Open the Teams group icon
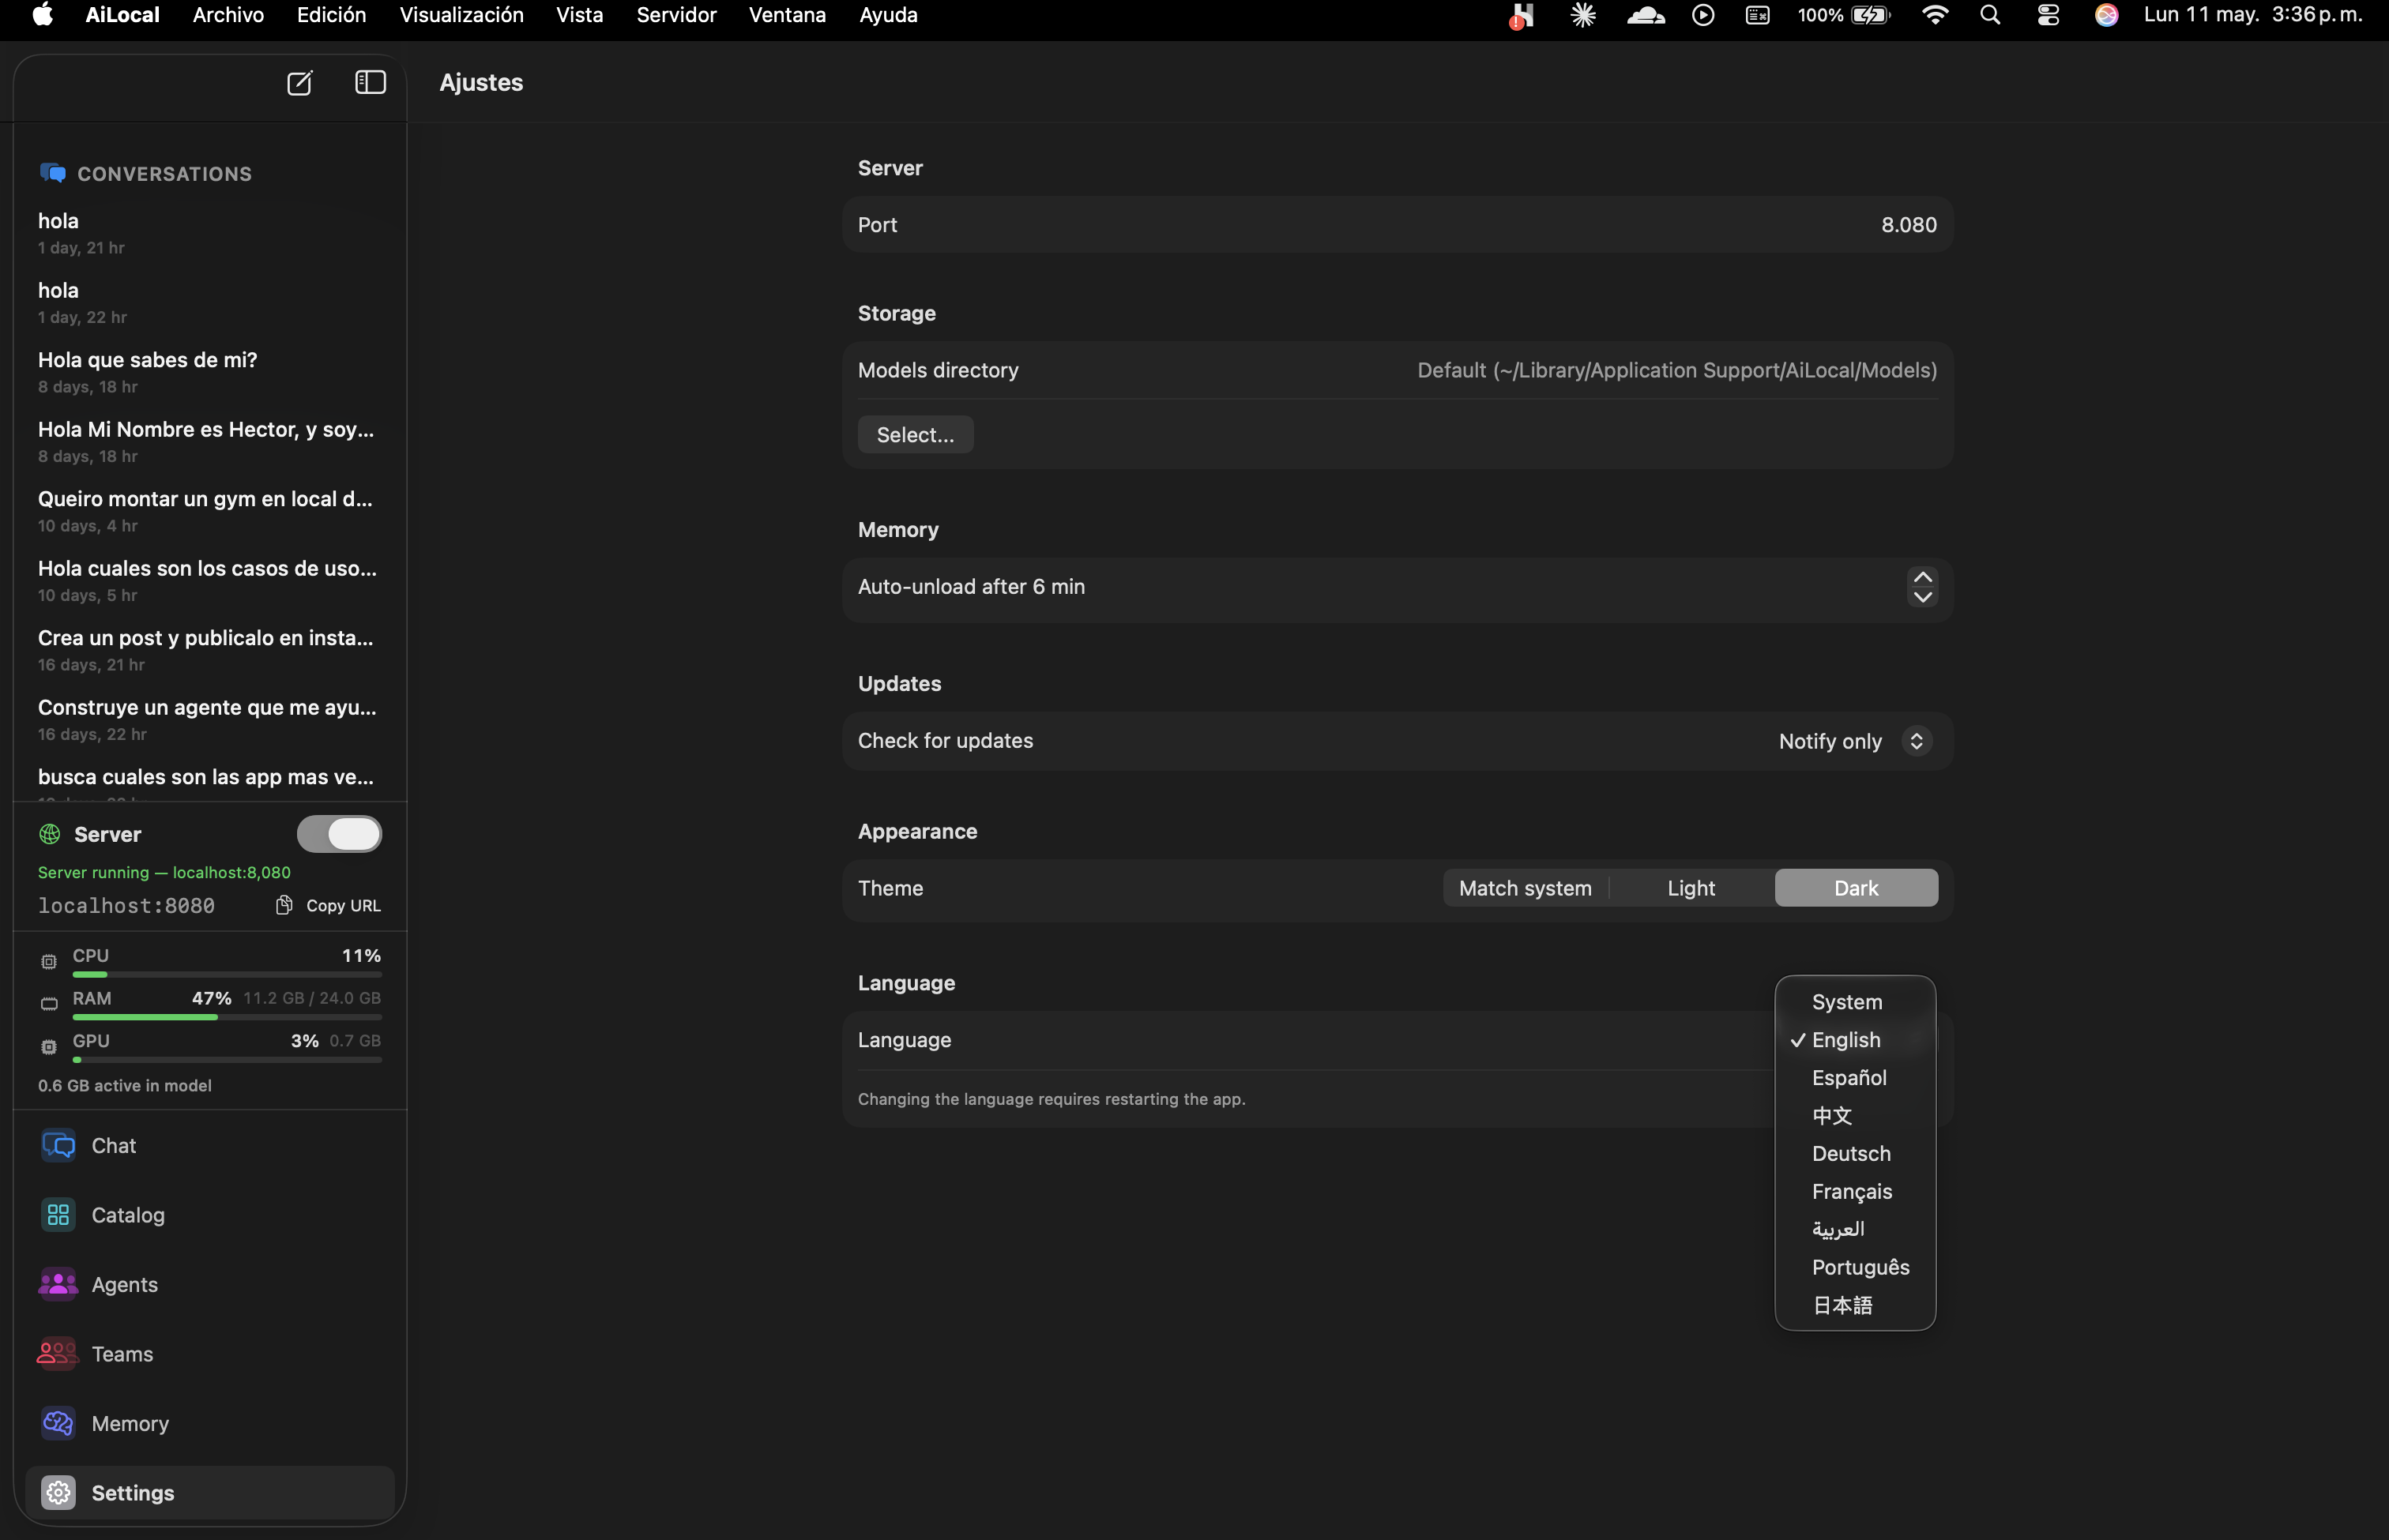 58,1354
